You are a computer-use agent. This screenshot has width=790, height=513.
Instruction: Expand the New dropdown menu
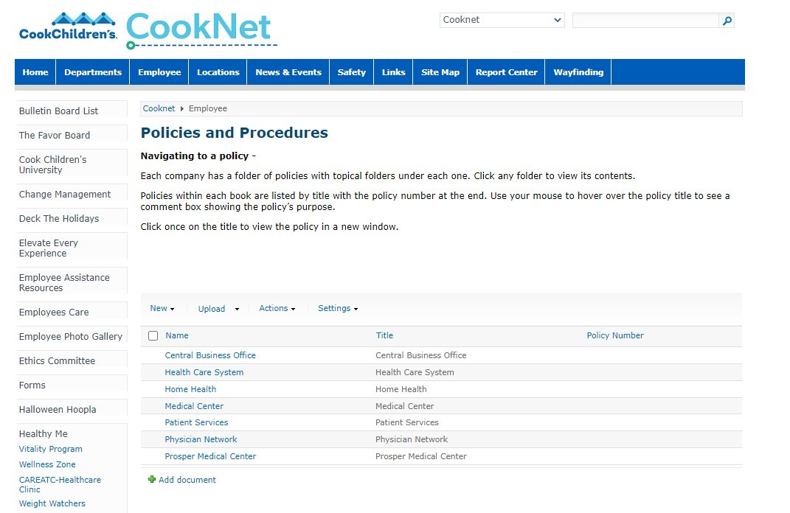(x=162, y=308)
